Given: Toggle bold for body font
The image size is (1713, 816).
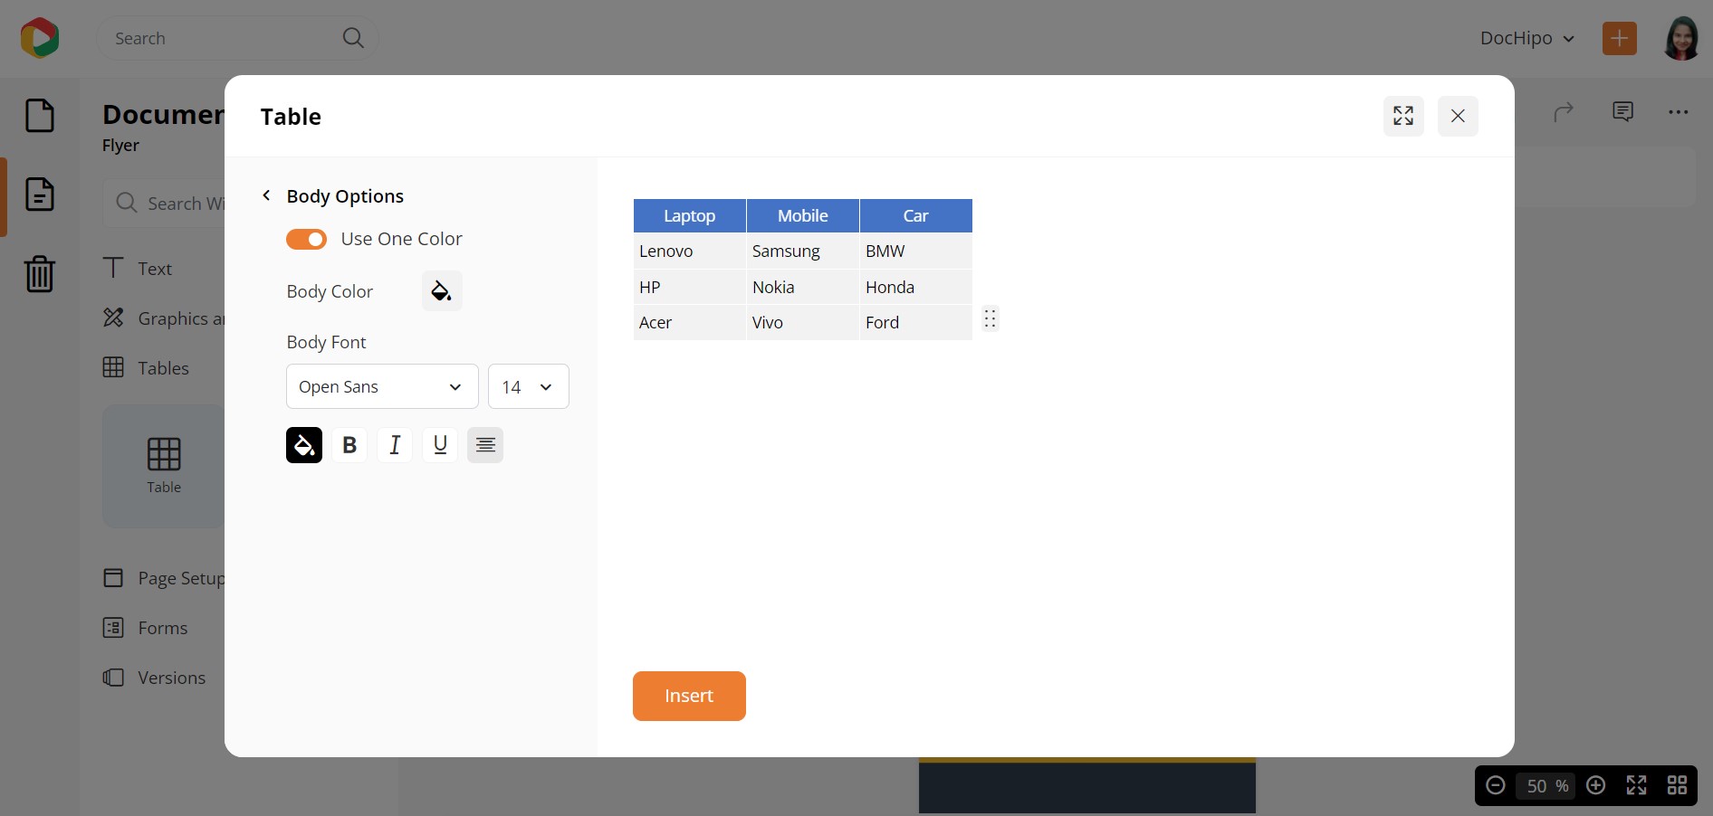Looking at the screenshot, I should 349,445.
